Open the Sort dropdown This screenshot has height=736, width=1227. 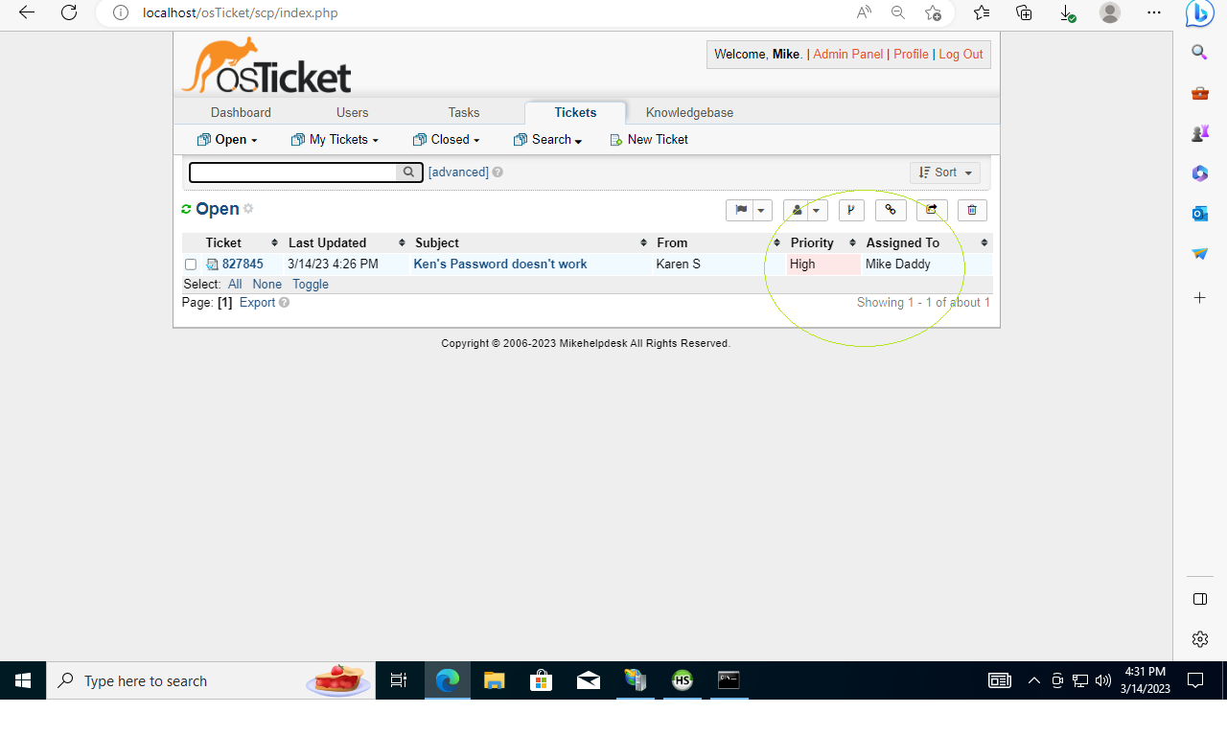[x=944, y=172]
